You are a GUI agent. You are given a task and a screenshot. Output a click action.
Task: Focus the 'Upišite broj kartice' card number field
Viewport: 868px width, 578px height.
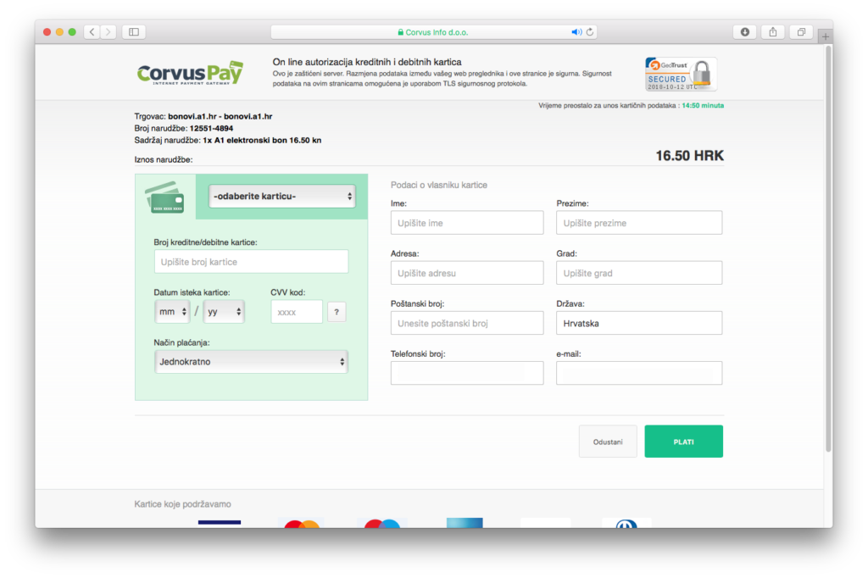pos(251,261)
